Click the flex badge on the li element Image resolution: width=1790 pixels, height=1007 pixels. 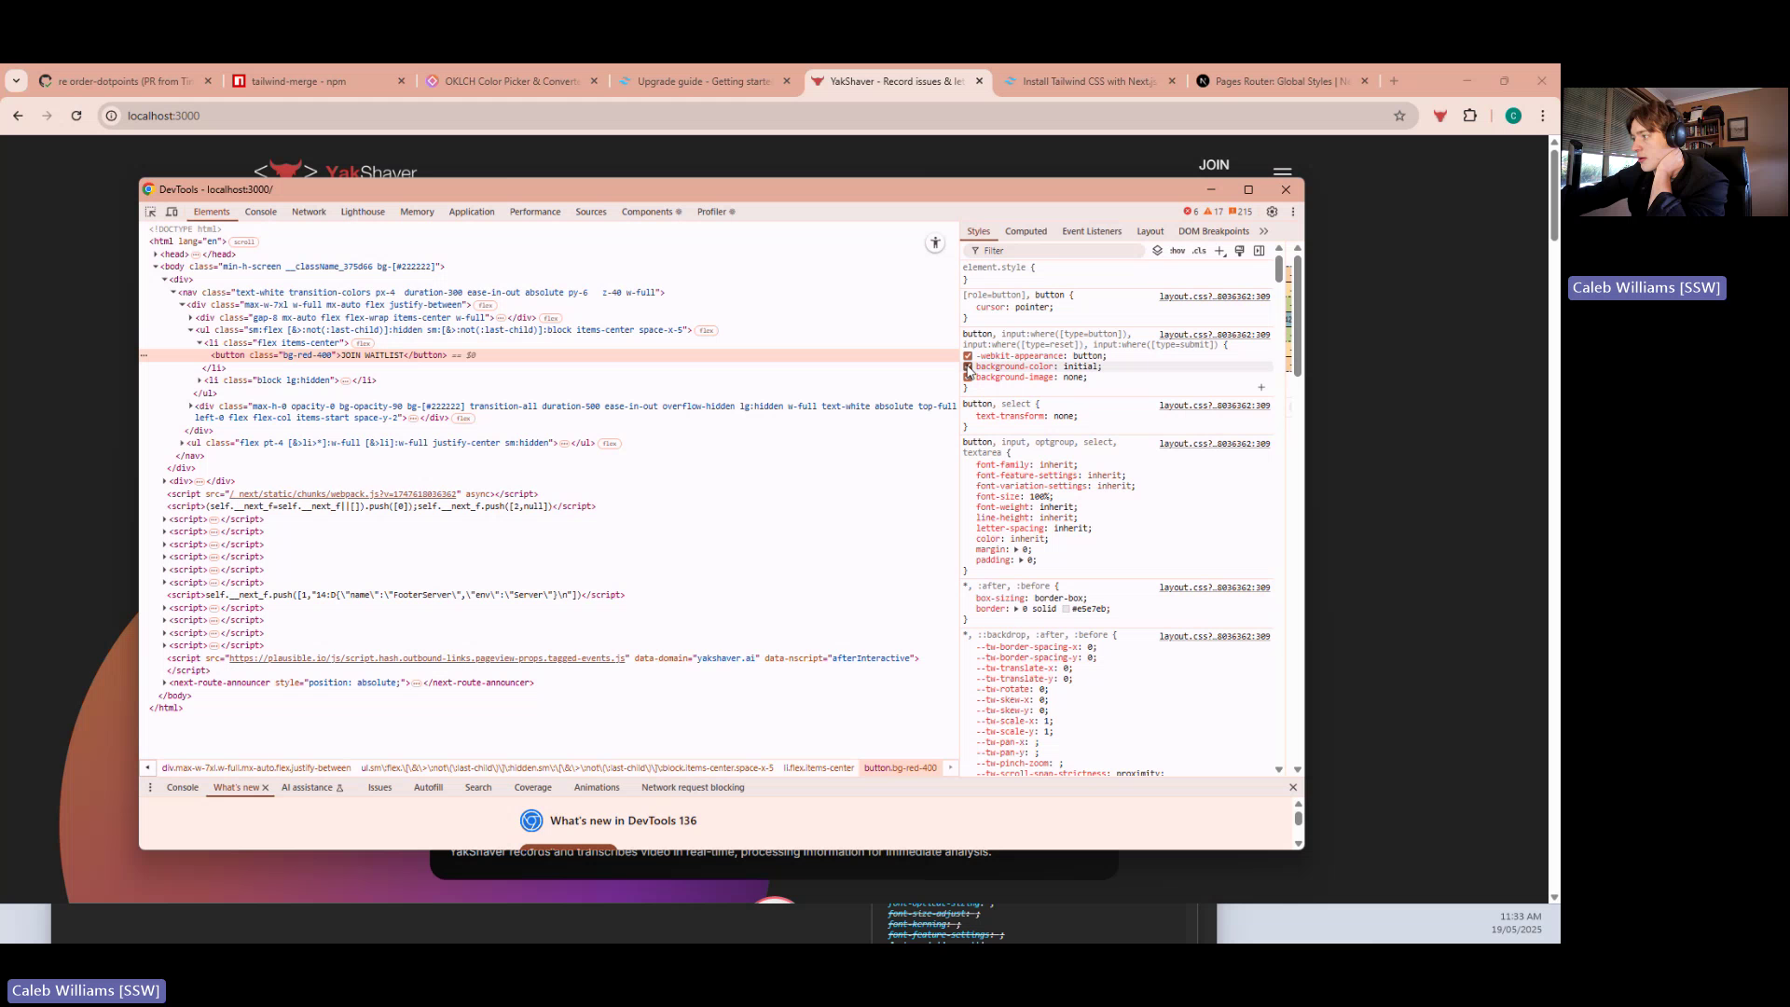click(x=363, y=343)
